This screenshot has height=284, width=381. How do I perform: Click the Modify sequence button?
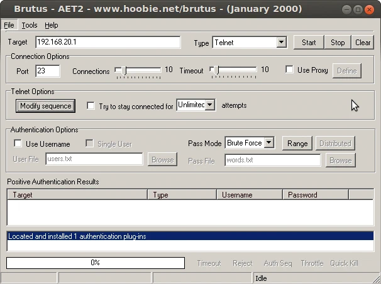coord(45,106)
